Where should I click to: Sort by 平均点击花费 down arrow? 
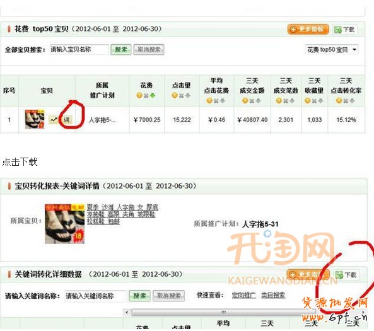tap(223, 101)
